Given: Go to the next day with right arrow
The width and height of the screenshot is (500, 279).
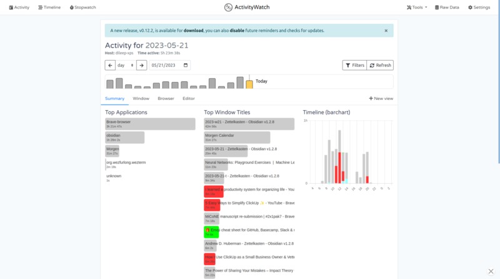Looking at the screenshot, I should [x=142, y=65].
